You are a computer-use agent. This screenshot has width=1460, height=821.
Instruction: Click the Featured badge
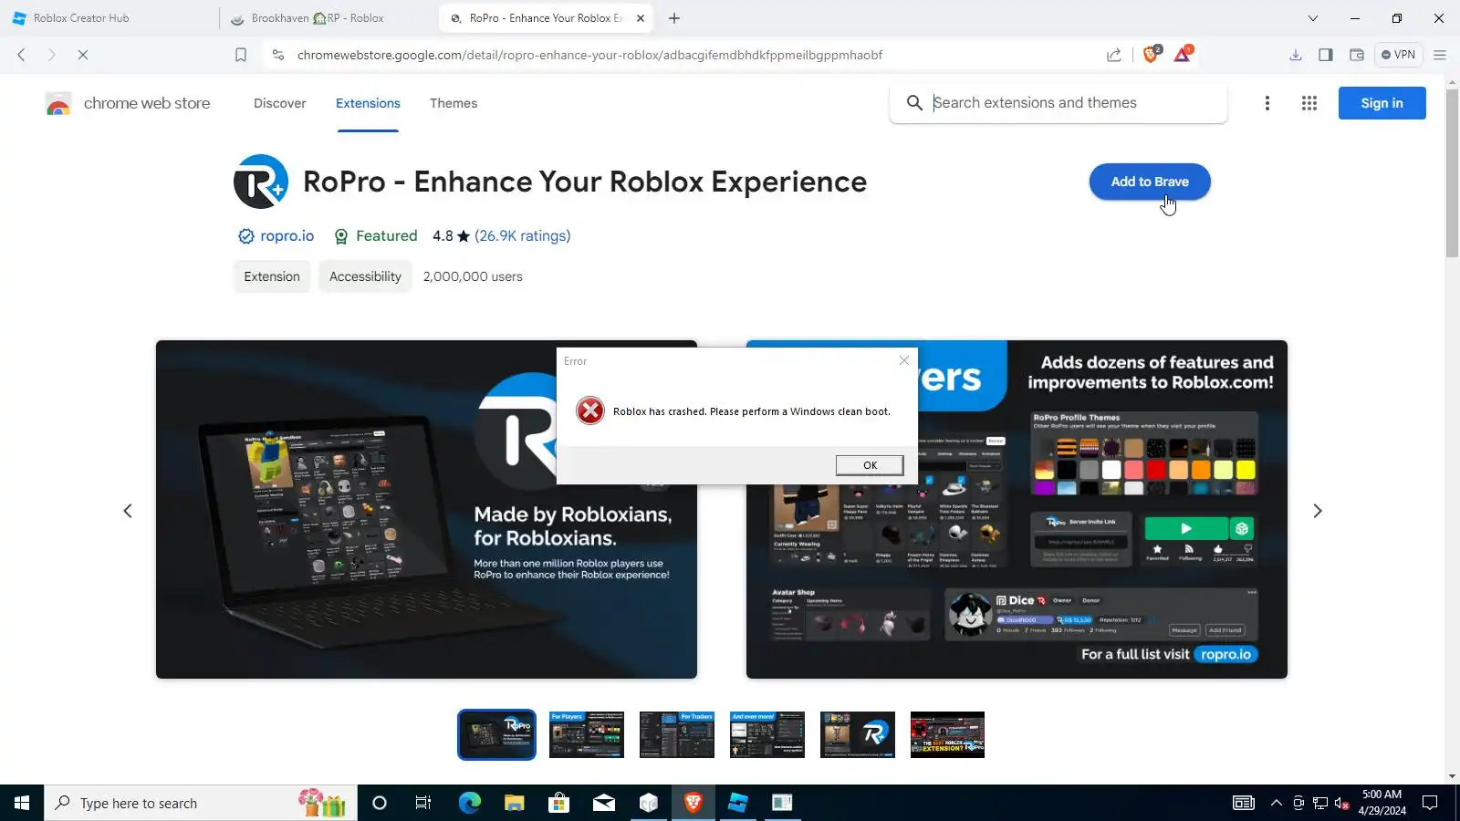point(376,236)
